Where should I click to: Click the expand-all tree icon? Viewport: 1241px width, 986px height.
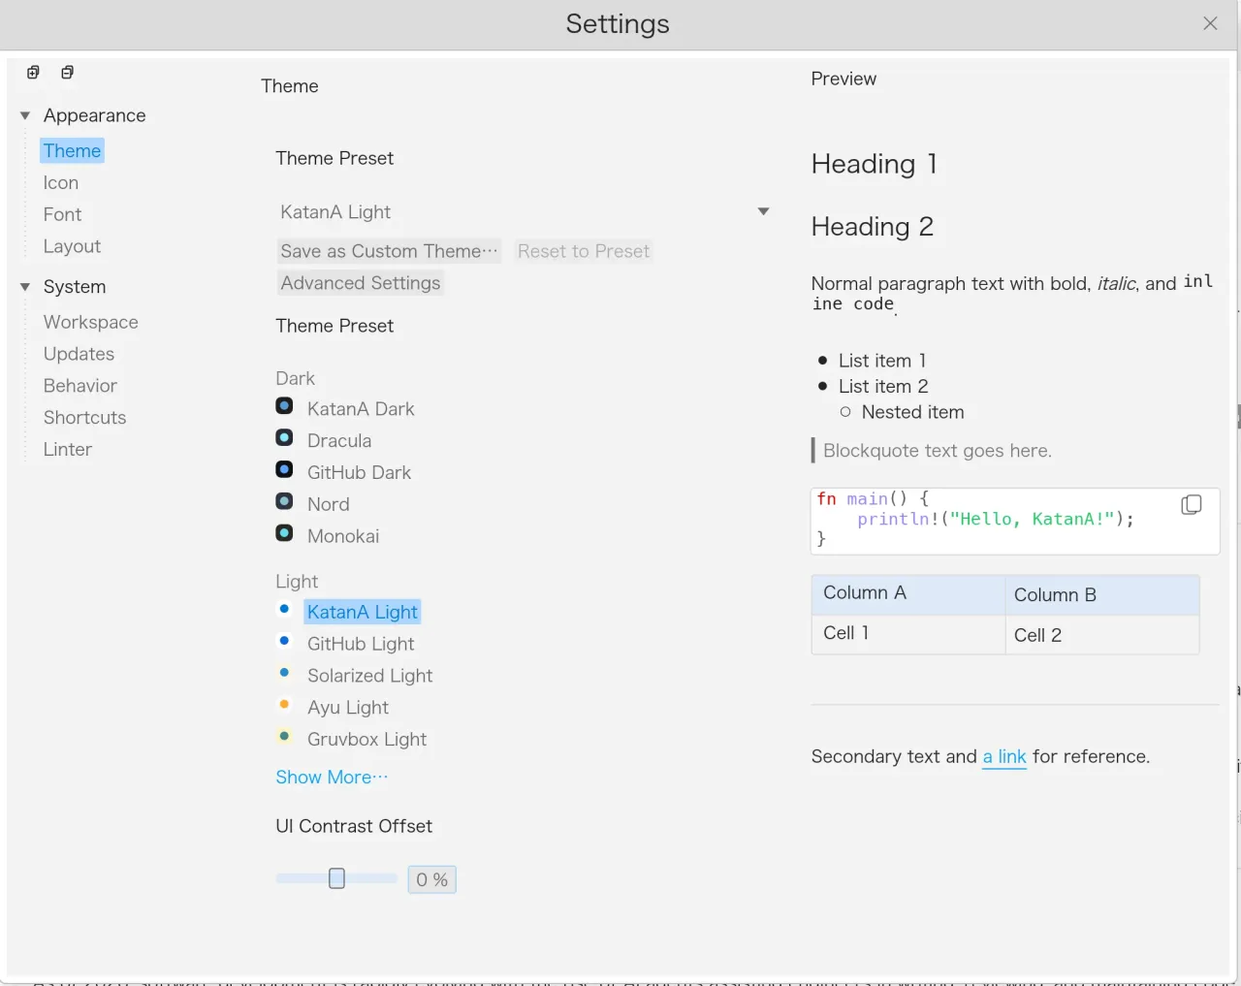pos(33,72)
